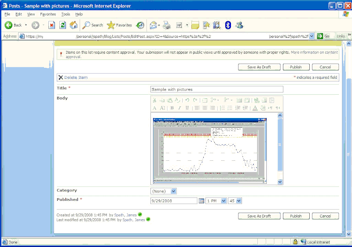This screenshot has width=352, height=247.
Task: Click the Bluetooth toolbar icon
Action: (228, 25)
